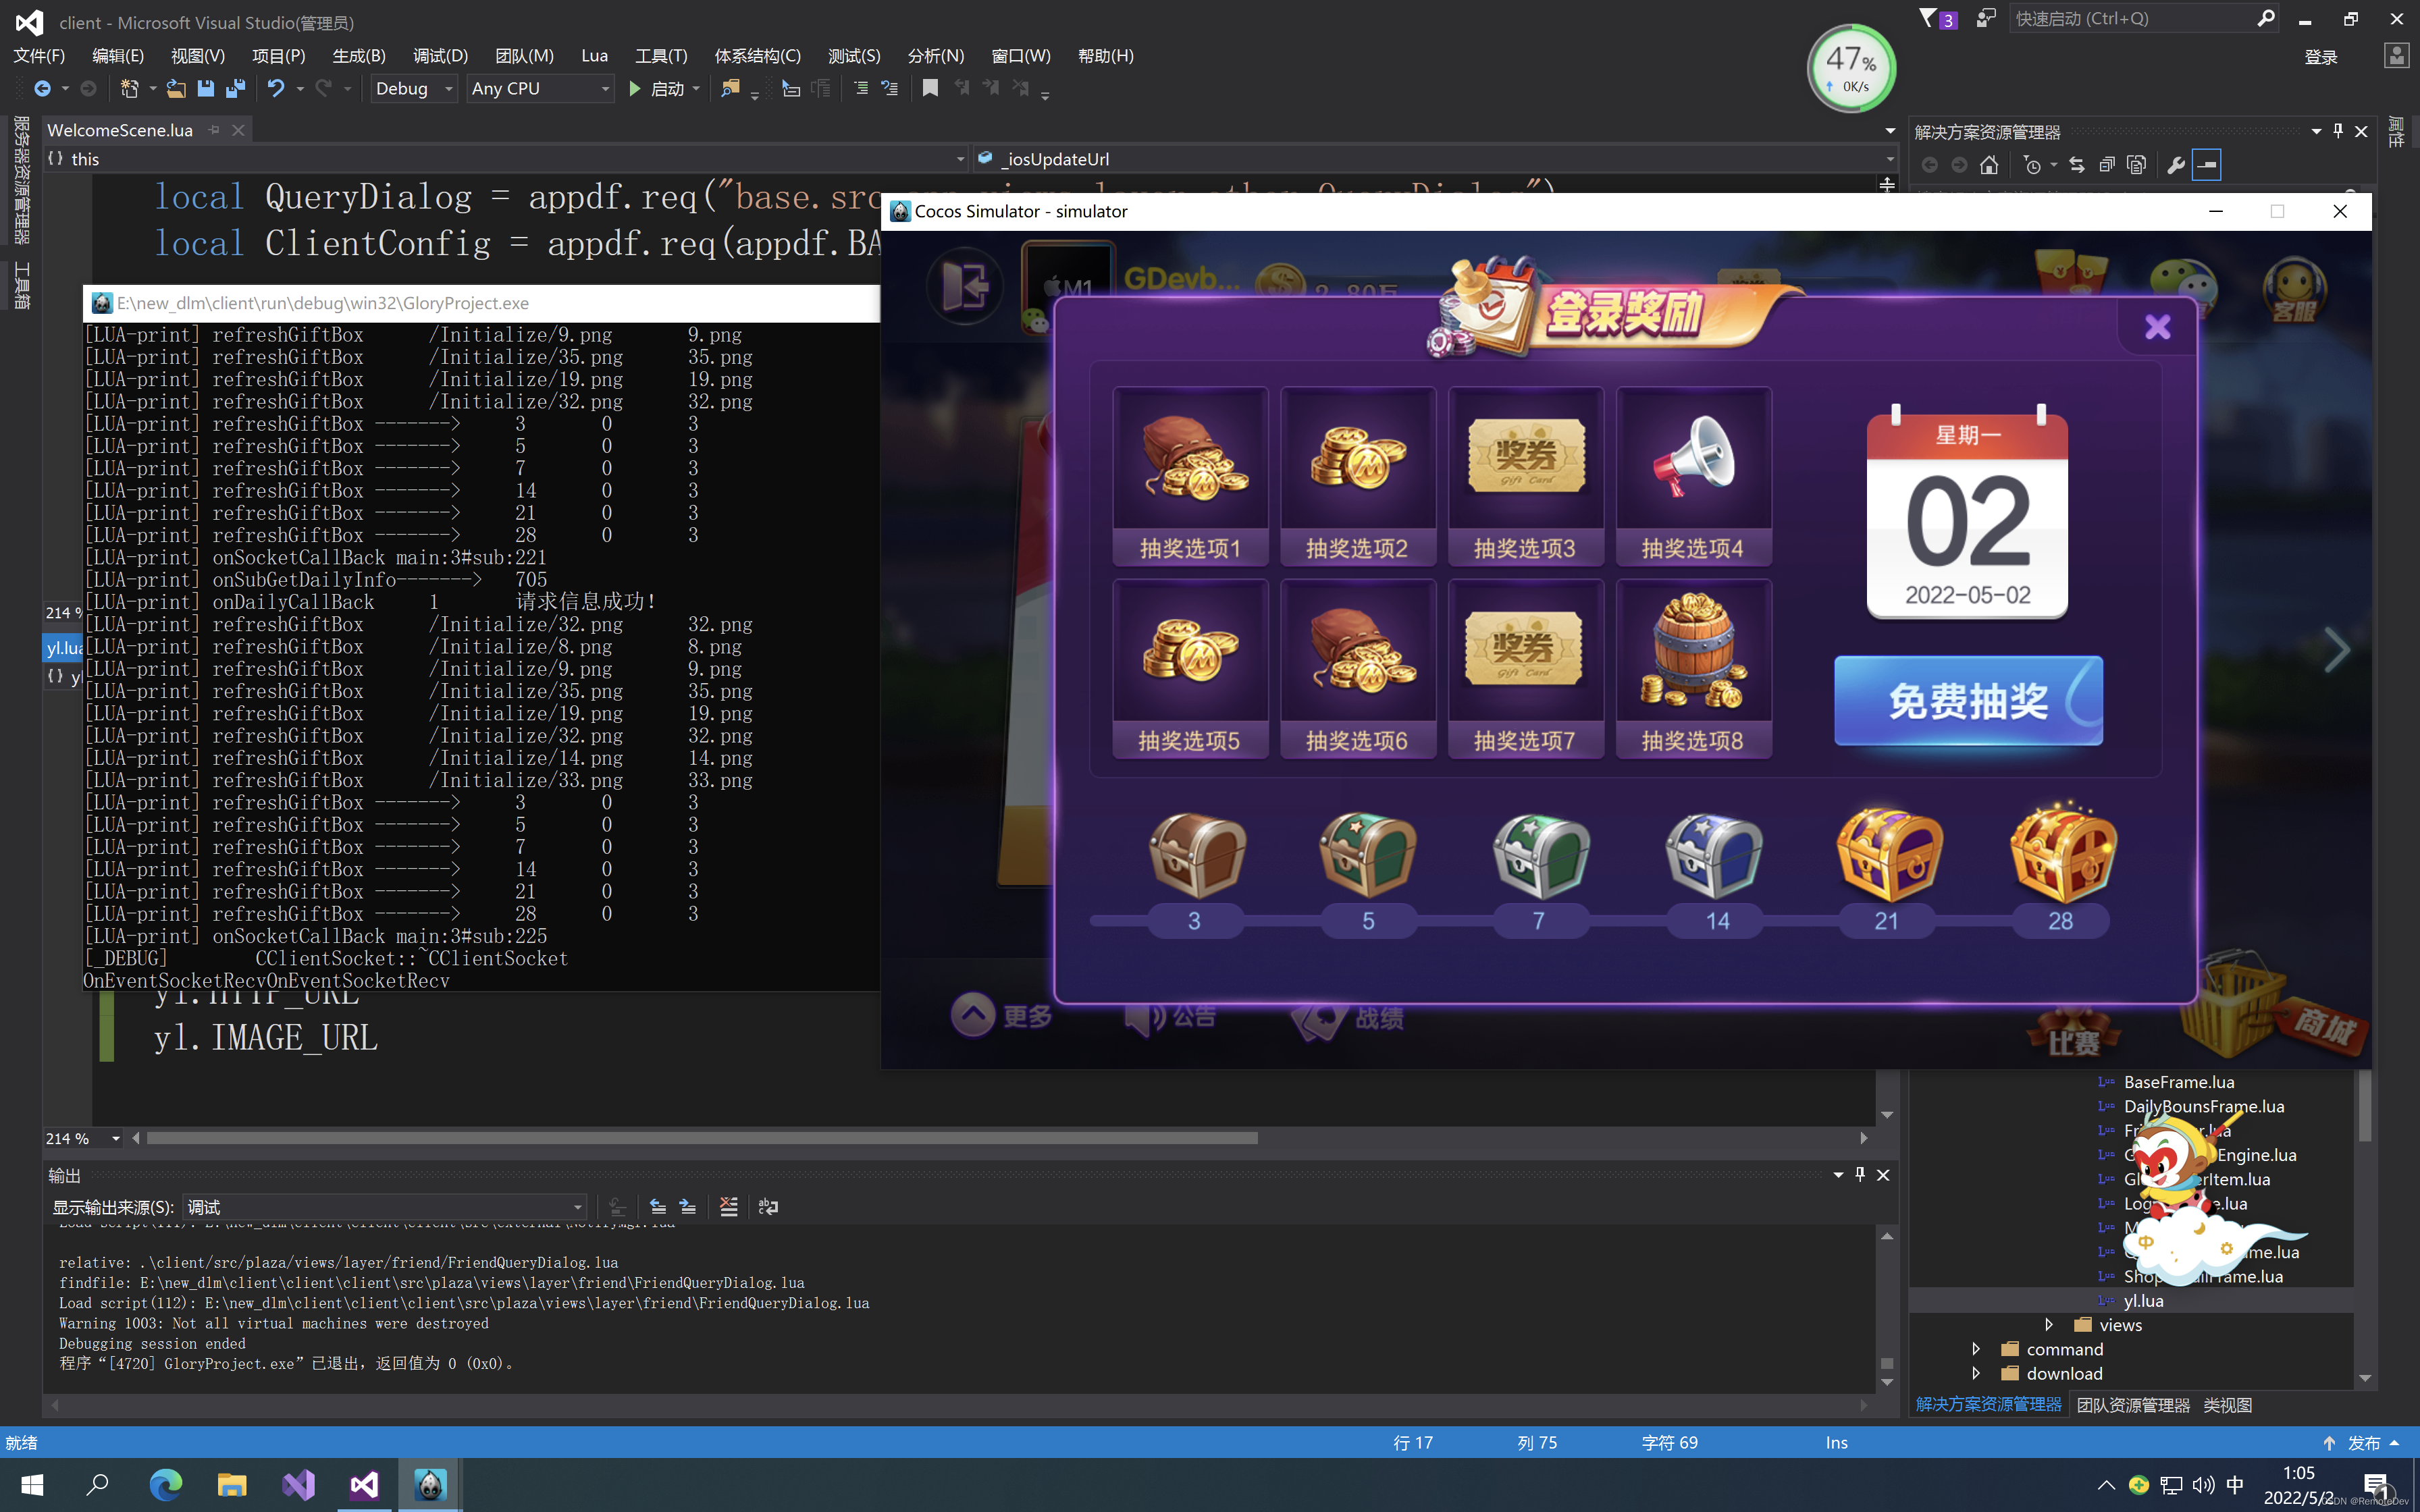Click the editor horizontal scrollbar
The height and width of the screenshot is (1512, 2420).
pyautogui.click(x=702, y=1138)
